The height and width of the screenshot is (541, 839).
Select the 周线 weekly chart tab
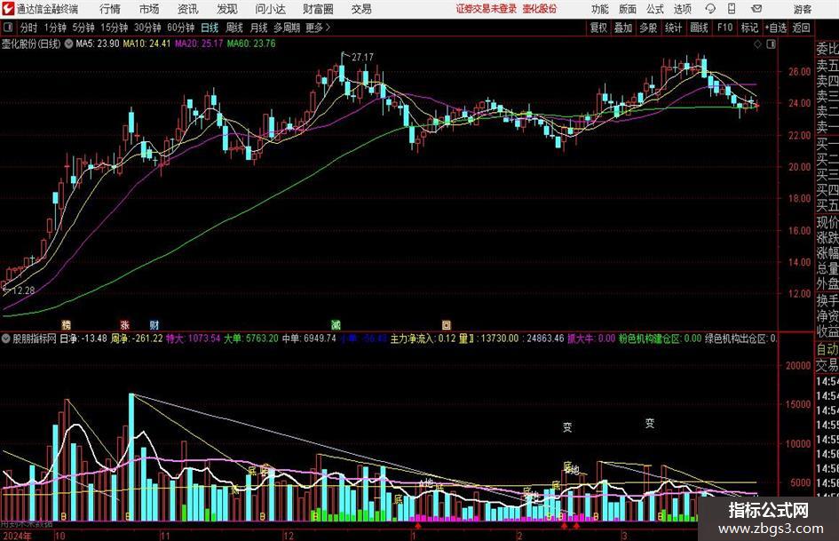tap(234, 28)
